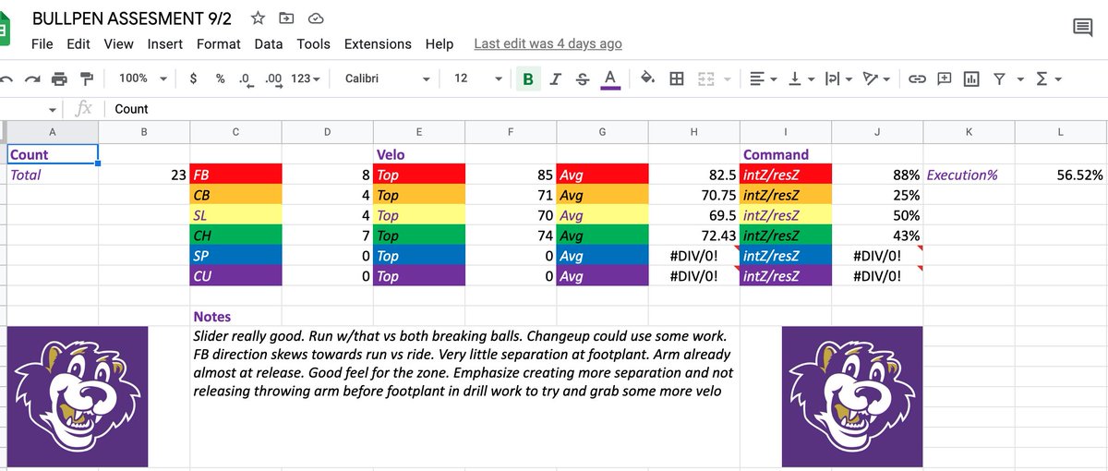The image size is (1108, 471).
Task: Open horizontal align dropdown
Action: [x=763, y=79]
